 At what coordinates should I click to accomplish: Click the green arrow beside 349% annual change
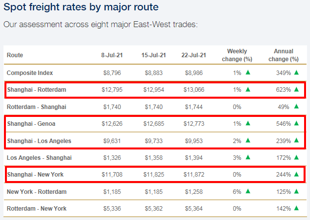click(x=296, y=73)
